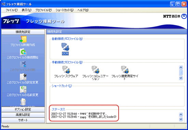The width and height of the screenshot is (188, 130).
Task: Click the このプロファイルの設定変更 label
Action: pos(23,82)
